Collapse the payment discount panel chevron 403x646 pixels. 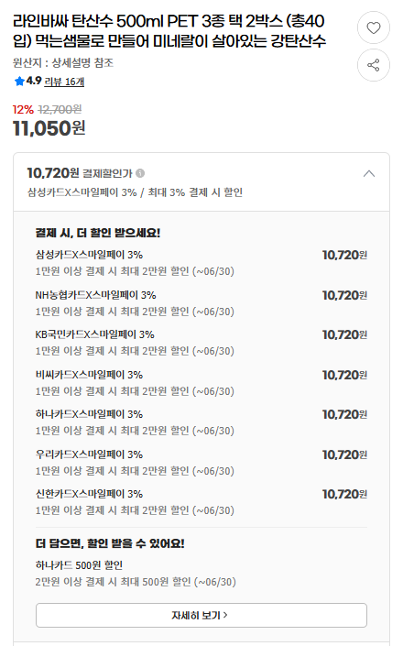pos(369,173)
